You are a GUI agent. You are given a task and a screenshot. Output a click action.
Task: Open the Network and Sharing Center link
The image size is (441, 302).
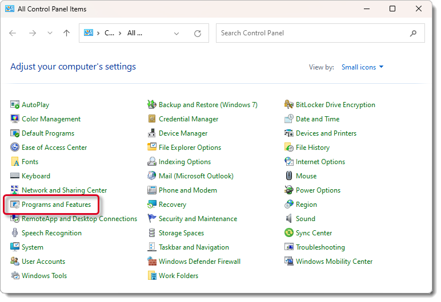64,190
